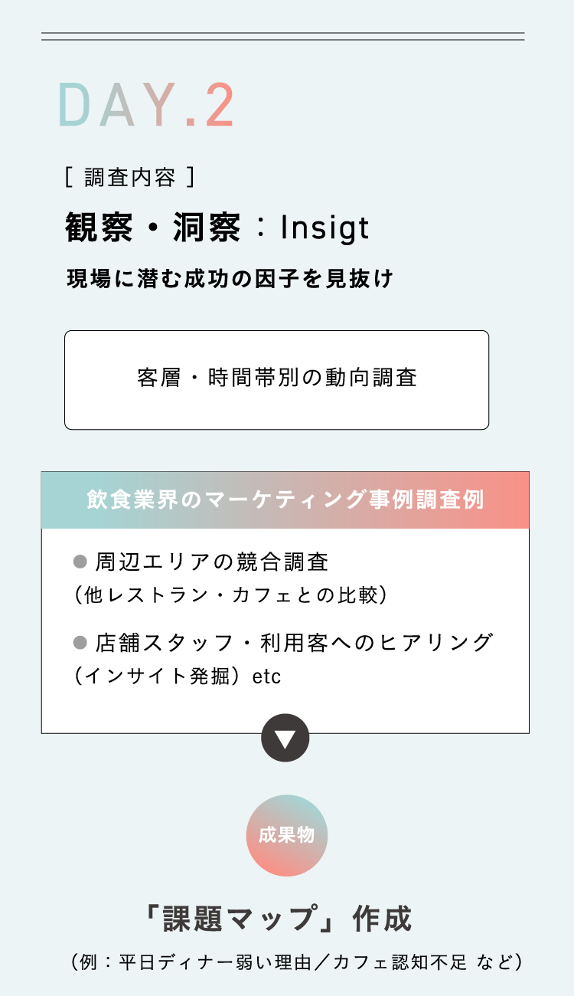Click the dark downward triangle arrow icon
Screen dimensions: 574x996
(x=285, y=738)
